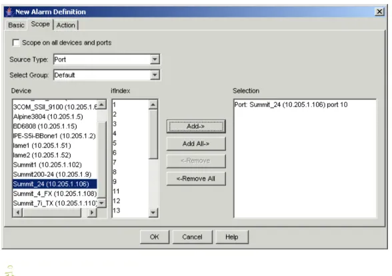This screenshot has height=276, width=392.
Task: Select ifIndex 13
Action: click(x=130, y=211)
